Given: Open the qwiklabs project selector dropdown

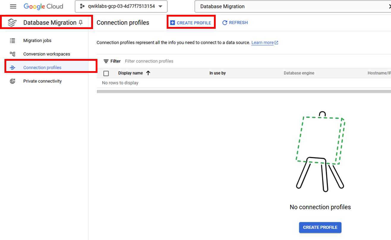Looking at the screenshot, I should (x=121, y=6).
